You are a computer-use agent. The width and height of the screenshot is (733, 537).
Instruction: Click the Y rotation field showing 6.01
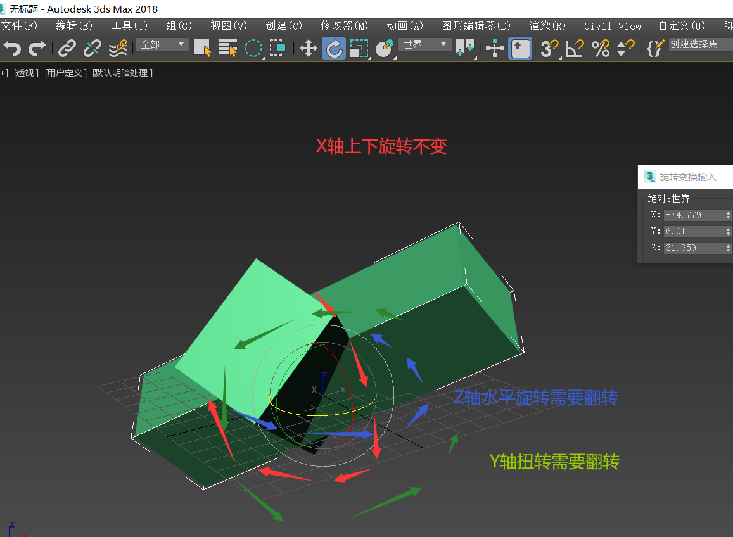click(x=694, y=231)
